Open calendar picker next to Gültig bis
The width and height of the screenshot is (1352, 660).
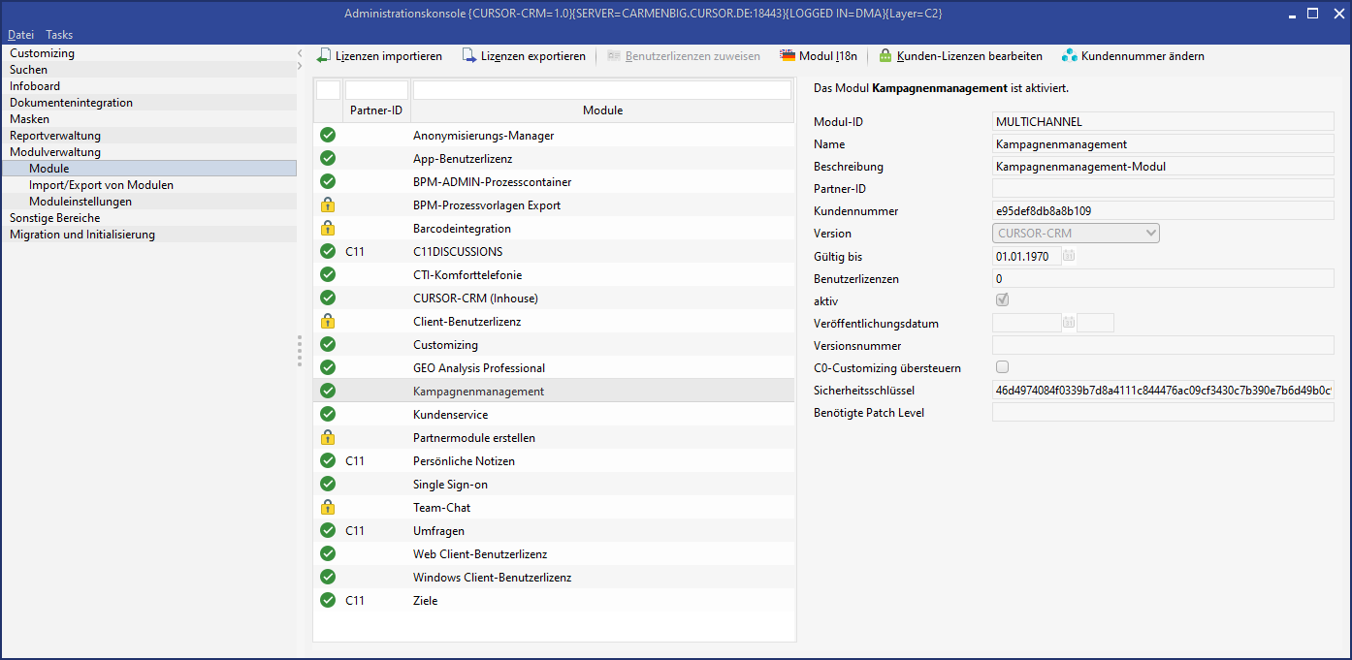pos(1069,257)
